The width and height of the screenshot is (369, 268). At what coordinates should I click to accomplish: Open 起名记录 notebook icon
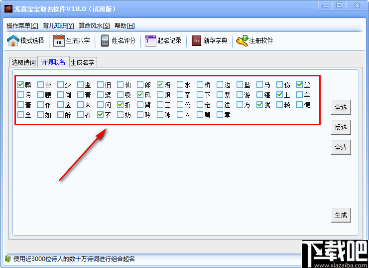click(x=150, y=40)
